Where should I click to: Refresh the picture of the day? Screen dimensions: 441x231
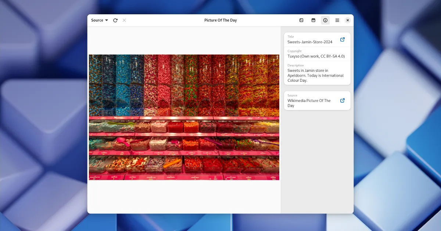coord(115,20)
